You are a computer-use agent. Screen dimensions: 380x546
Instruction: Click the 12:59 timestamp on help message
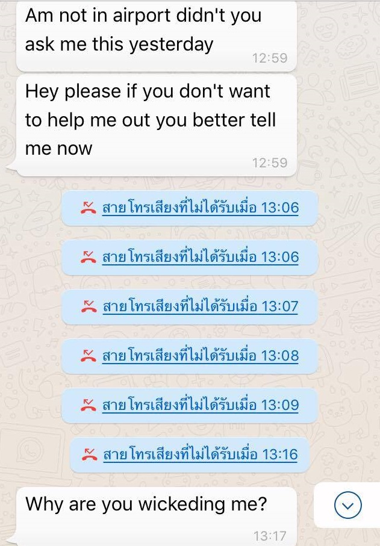click(270, 163)
